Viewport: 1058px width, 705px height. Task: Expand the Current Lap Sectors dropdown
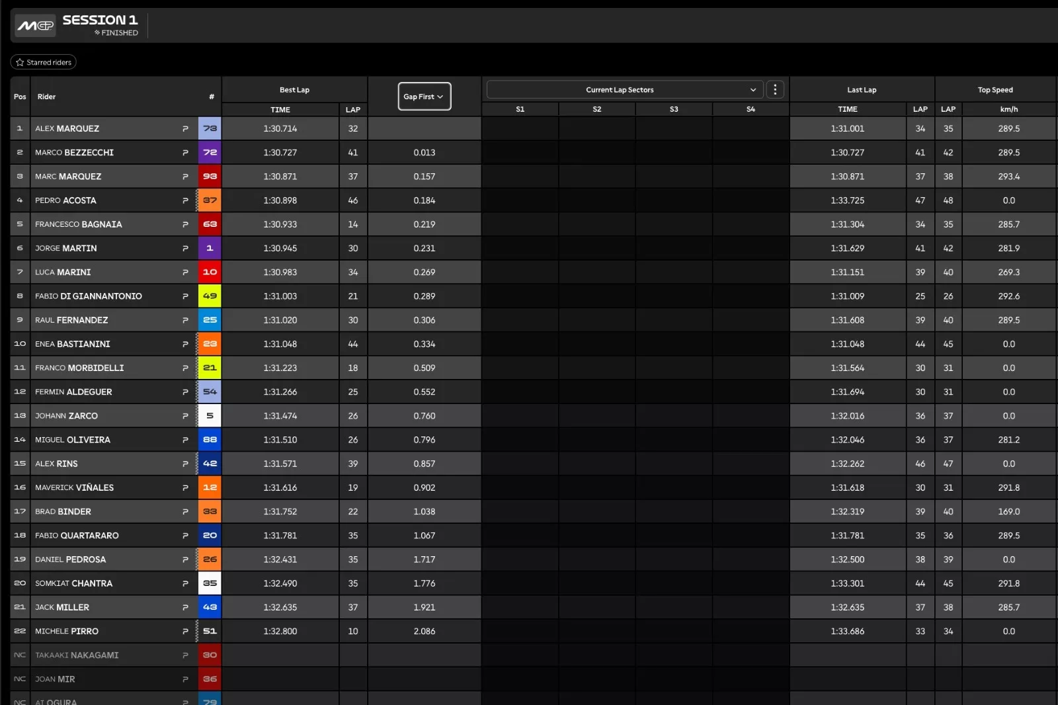tap(624, 90)
